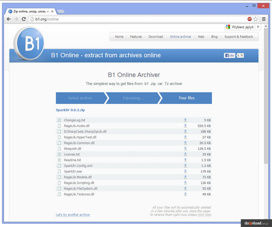Click the scrollbar up arrow
Screen dimensions: 272x227
(266, 26)
